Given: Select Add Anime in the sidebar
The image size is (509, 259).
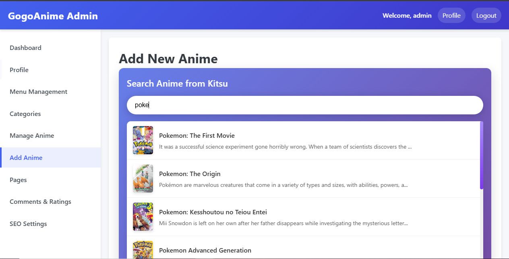Looking at the screenshot, I should coord(26,157).
